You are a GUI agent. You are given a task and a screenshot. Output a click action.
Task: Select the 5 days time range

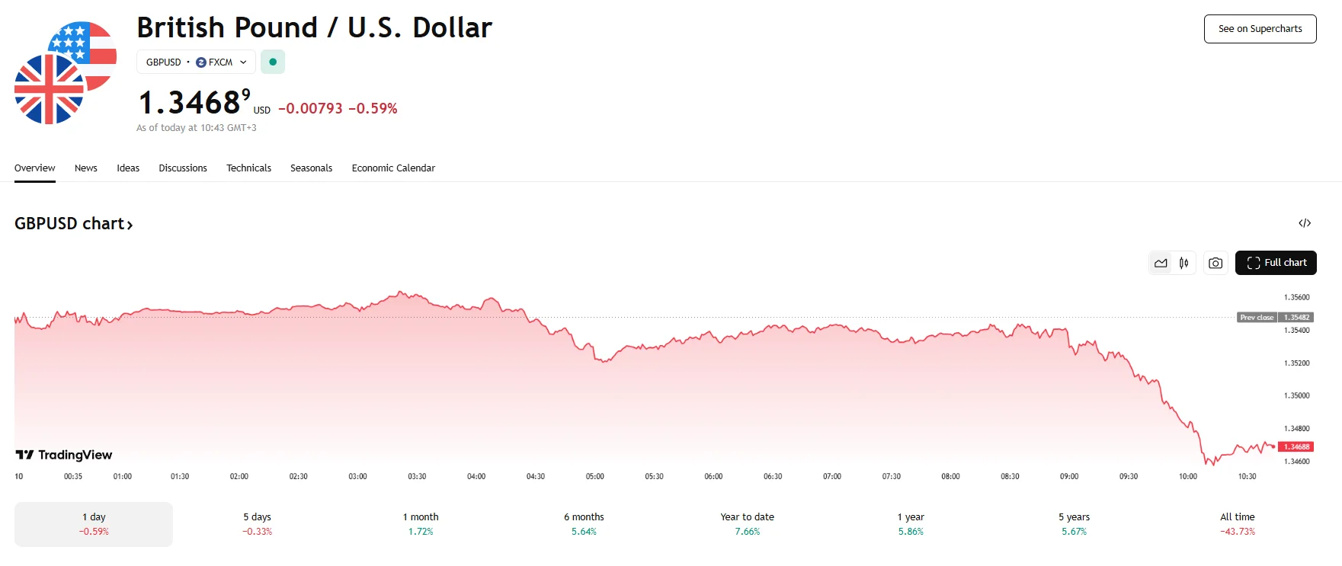[257, 523]
